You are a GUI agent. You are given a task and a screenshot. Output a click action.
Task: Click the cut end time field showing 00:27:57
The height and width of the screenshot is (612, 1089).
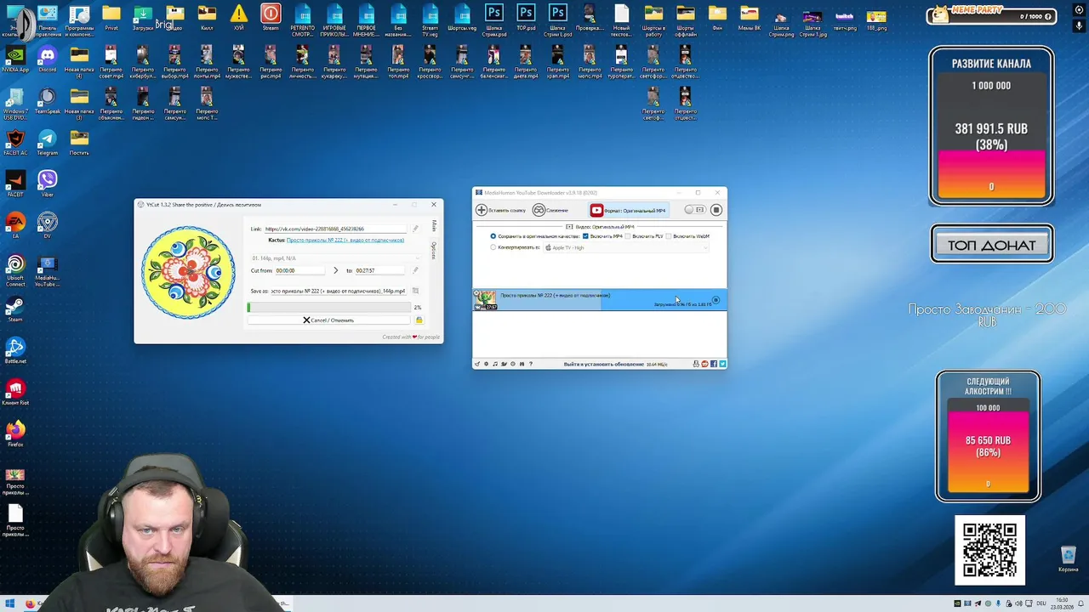379,270
